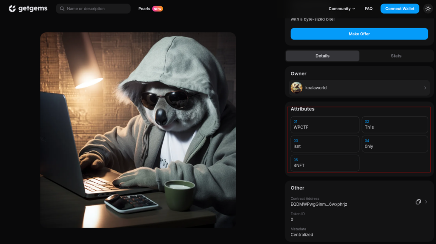This screenshot has height=244, width=436.
Task: Switch to the Stats tab
Action: point(396,56)
